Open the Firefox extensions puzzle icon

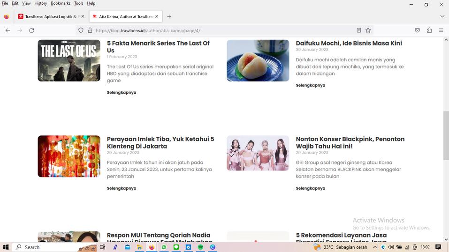click(x=429, y=30)
